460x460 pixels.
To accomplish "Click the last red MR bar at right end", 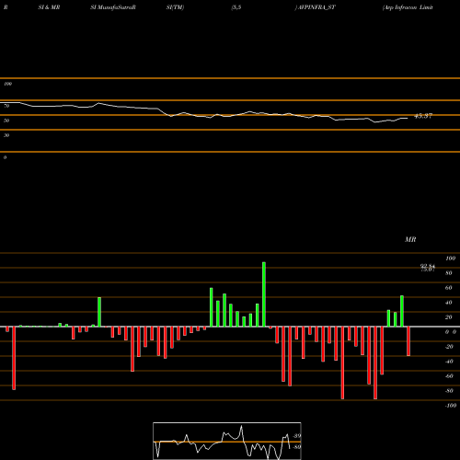I will (x=408, y=341).
